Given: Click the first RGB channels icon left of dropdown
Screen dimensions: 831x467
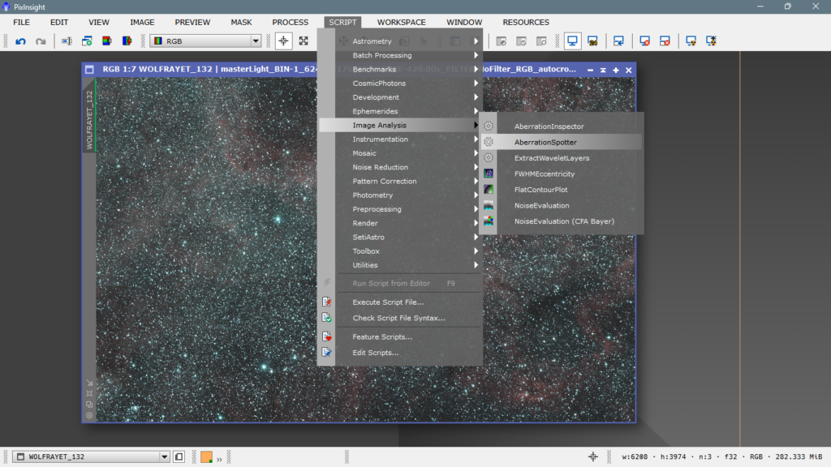Looking at the screenshot, I should pyautogui.click(x=107, y=41).
